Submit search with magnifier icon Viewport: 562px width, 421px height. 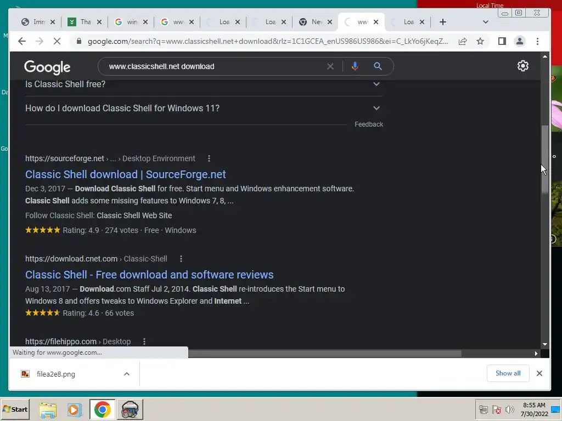coord(378,66)
